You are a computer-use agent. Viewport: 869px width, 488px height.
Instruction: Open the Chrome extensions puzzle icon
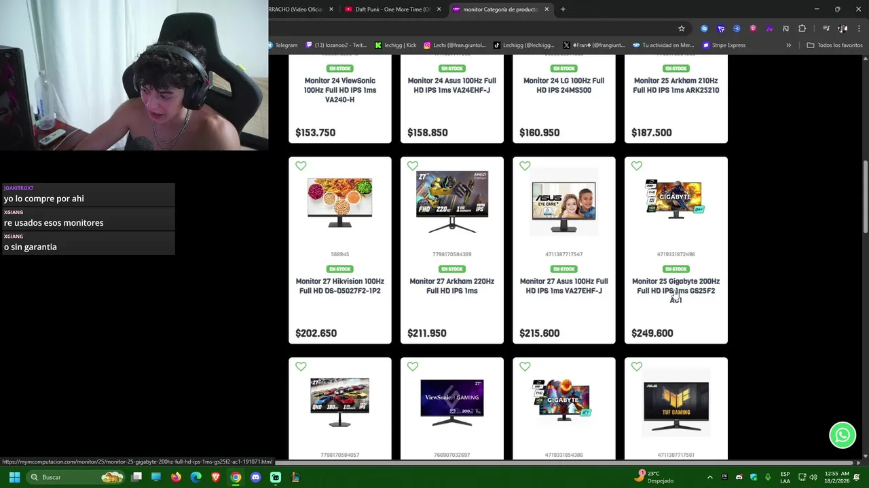(x=802, y=28)
